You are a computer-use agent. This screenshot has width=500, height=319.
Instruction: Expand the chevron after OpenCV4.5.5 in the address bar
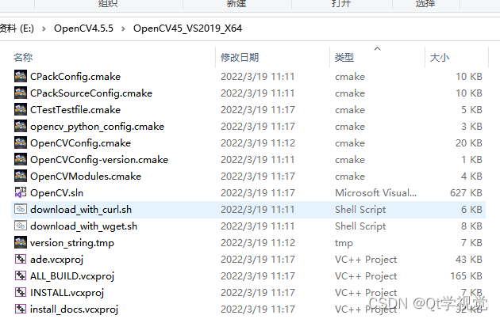(123, 28)
